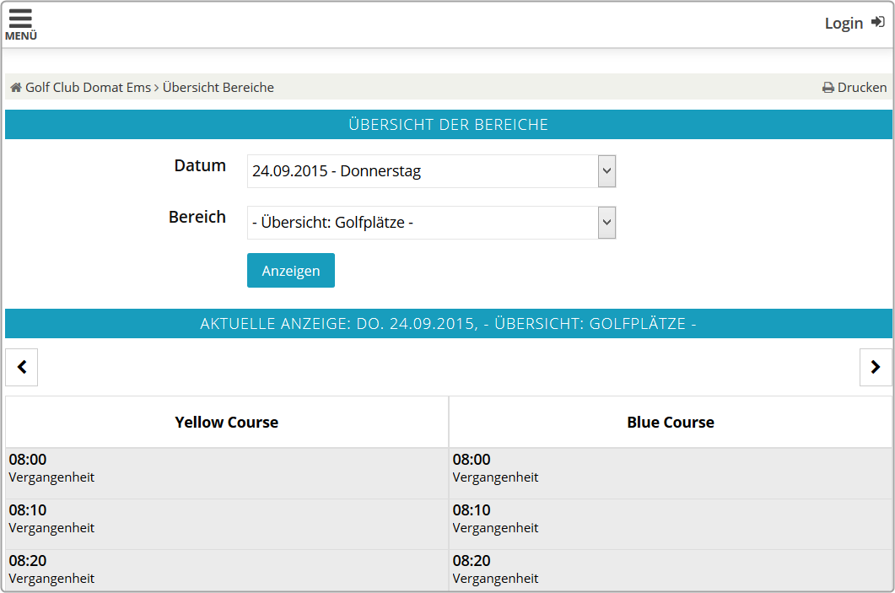Open the hamburger MENÜ icon
Viewport: 895px width, 593px height.
(20, 23)
